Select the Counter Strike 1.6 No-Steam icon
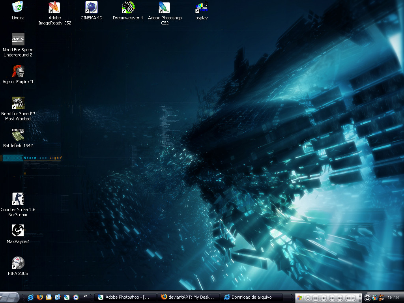The image size is (404, 303). pos(18,199)
